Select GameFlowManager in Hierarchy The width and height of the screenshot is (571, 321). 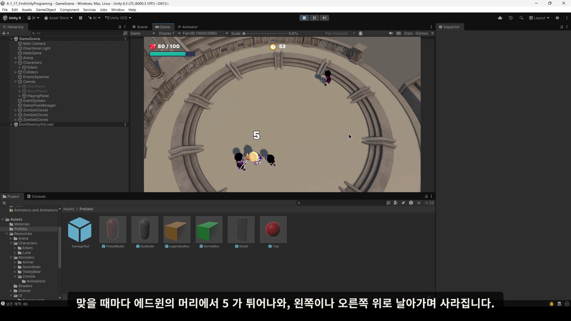click(39, 106)
